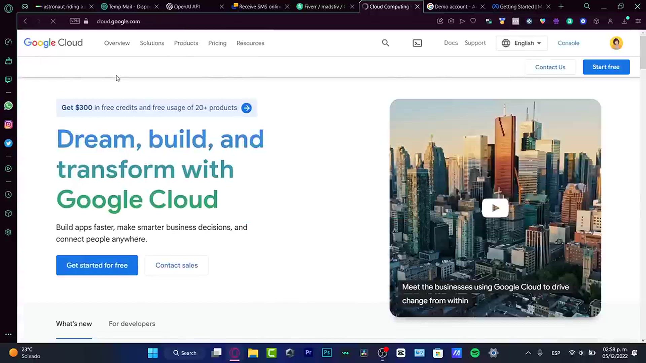
Task: Open the GX Cleaner sidebar icon
Action: 8,61
